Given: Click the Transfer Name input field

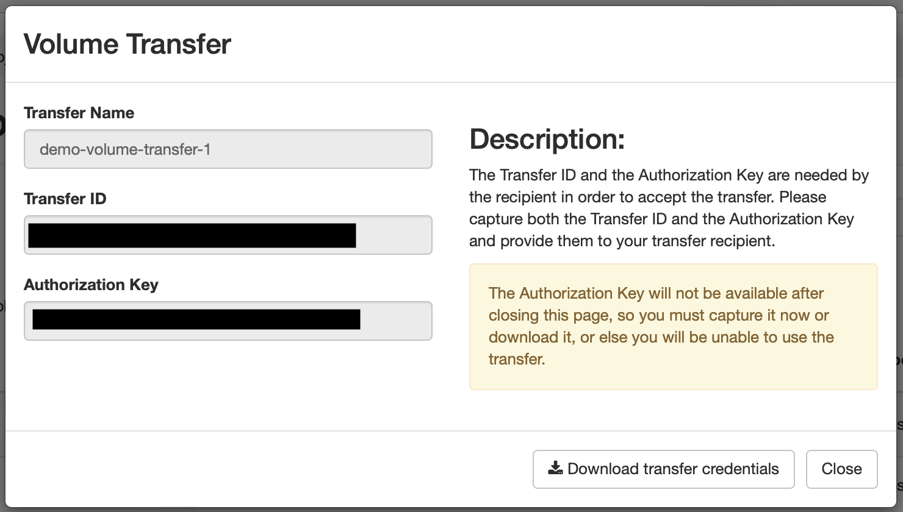Looking at the screenshot, I should point(228,149).
